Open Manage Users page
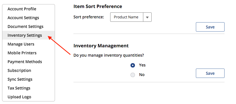Screen dimensions: 236x104 pyautogui.click(x=21, y=44)
